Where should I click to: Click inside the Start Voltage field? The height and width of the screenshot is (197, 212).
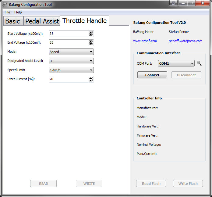click(x=68, y=34)
